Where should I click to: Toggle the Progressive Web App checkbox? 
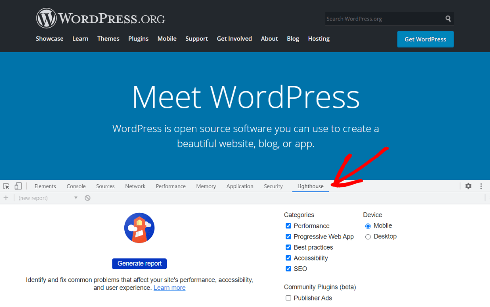click(x=288, y=237)
